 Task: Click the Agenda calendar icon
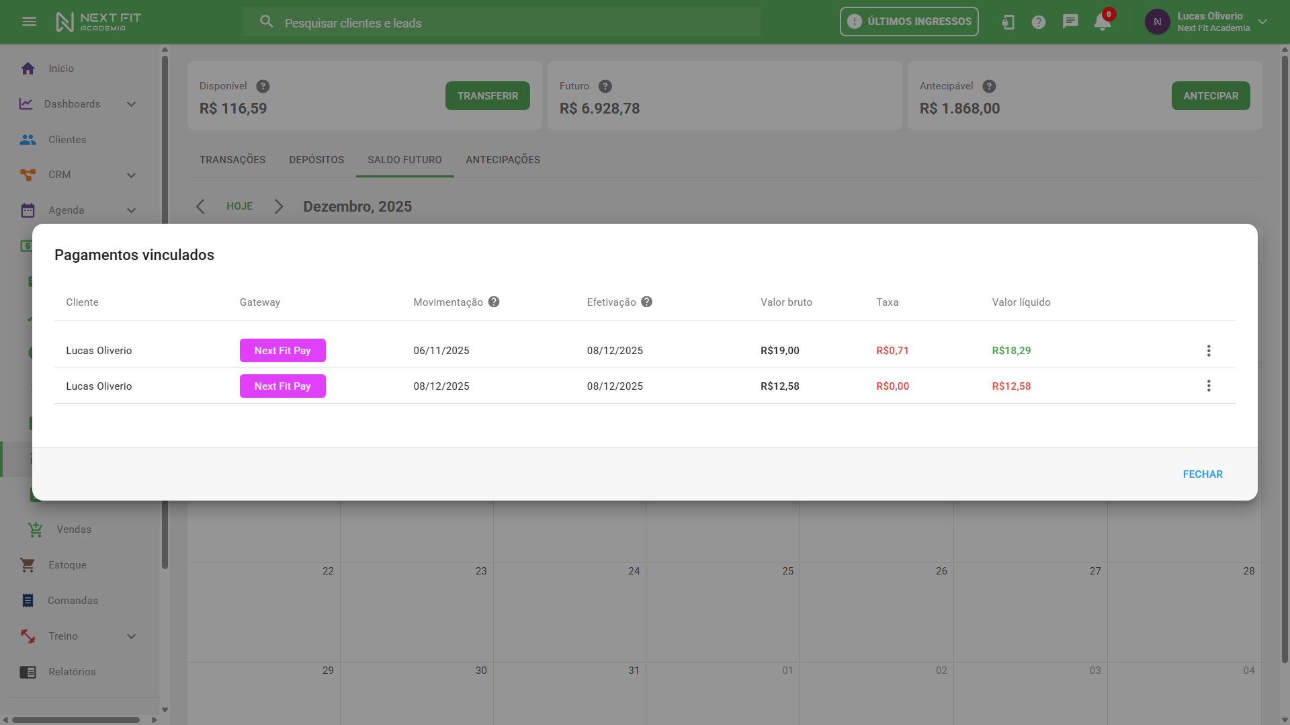pos(28,210)
